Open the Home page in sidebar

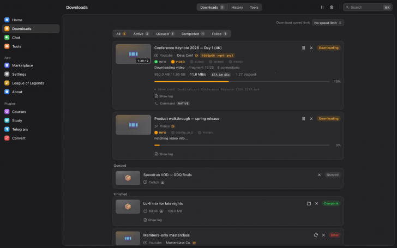click(31, 20)
